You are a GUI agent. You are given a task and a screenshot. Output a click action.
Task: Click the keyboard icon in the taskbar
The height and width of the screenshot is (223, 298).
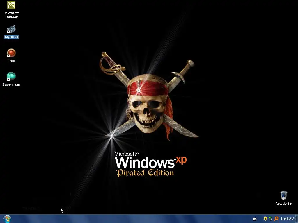click(x=255, y=219)
